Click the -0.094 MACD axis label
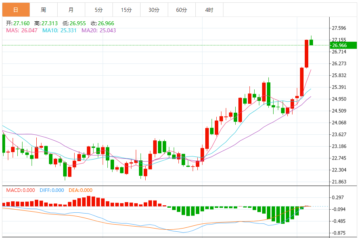 (338, 209)
